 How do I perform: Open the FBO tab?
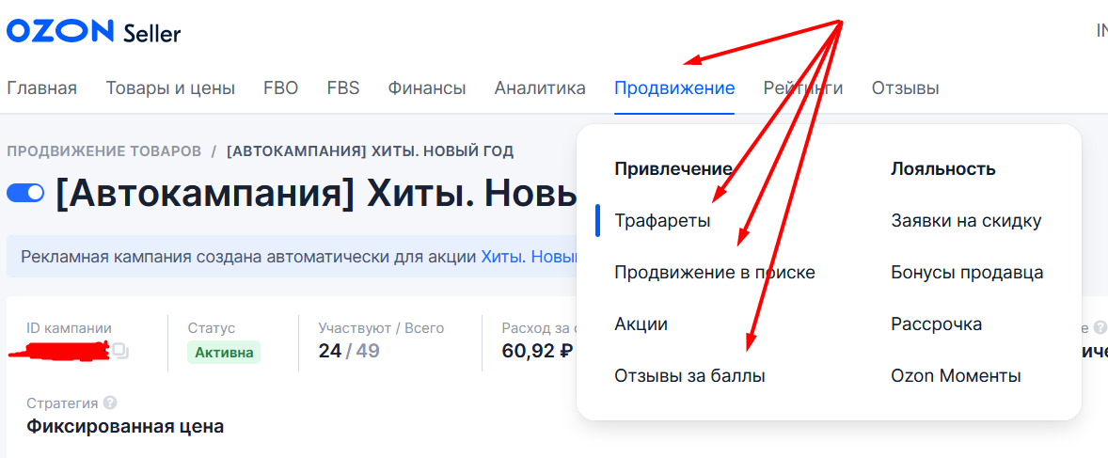click(280, 88)
